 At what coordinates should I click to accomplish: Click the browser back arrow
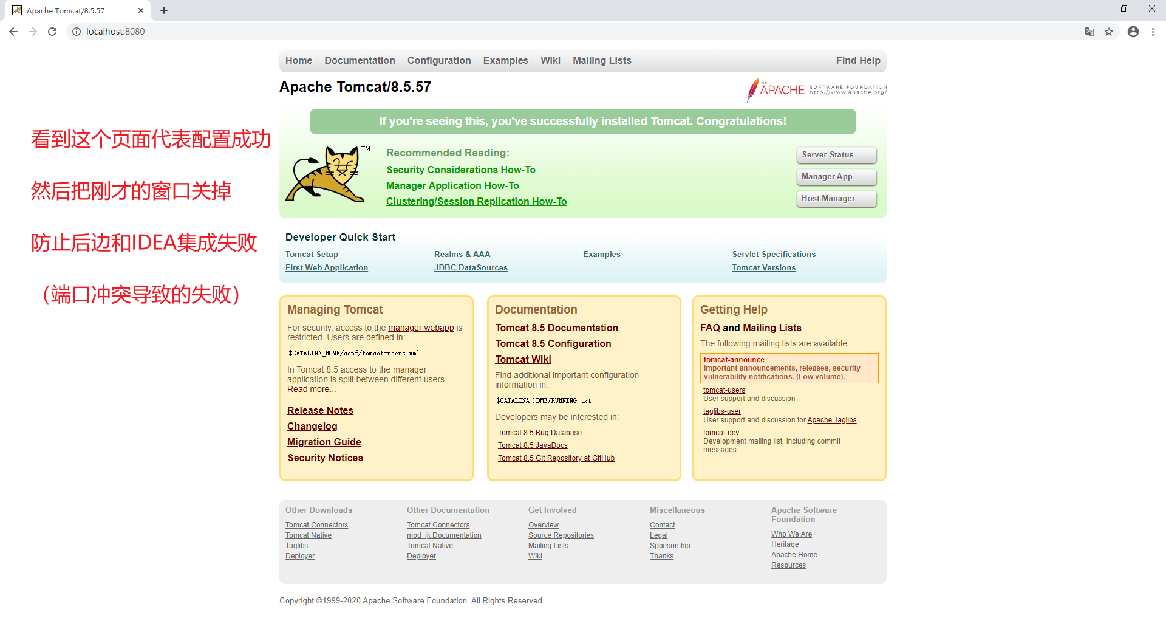[13, 32]
